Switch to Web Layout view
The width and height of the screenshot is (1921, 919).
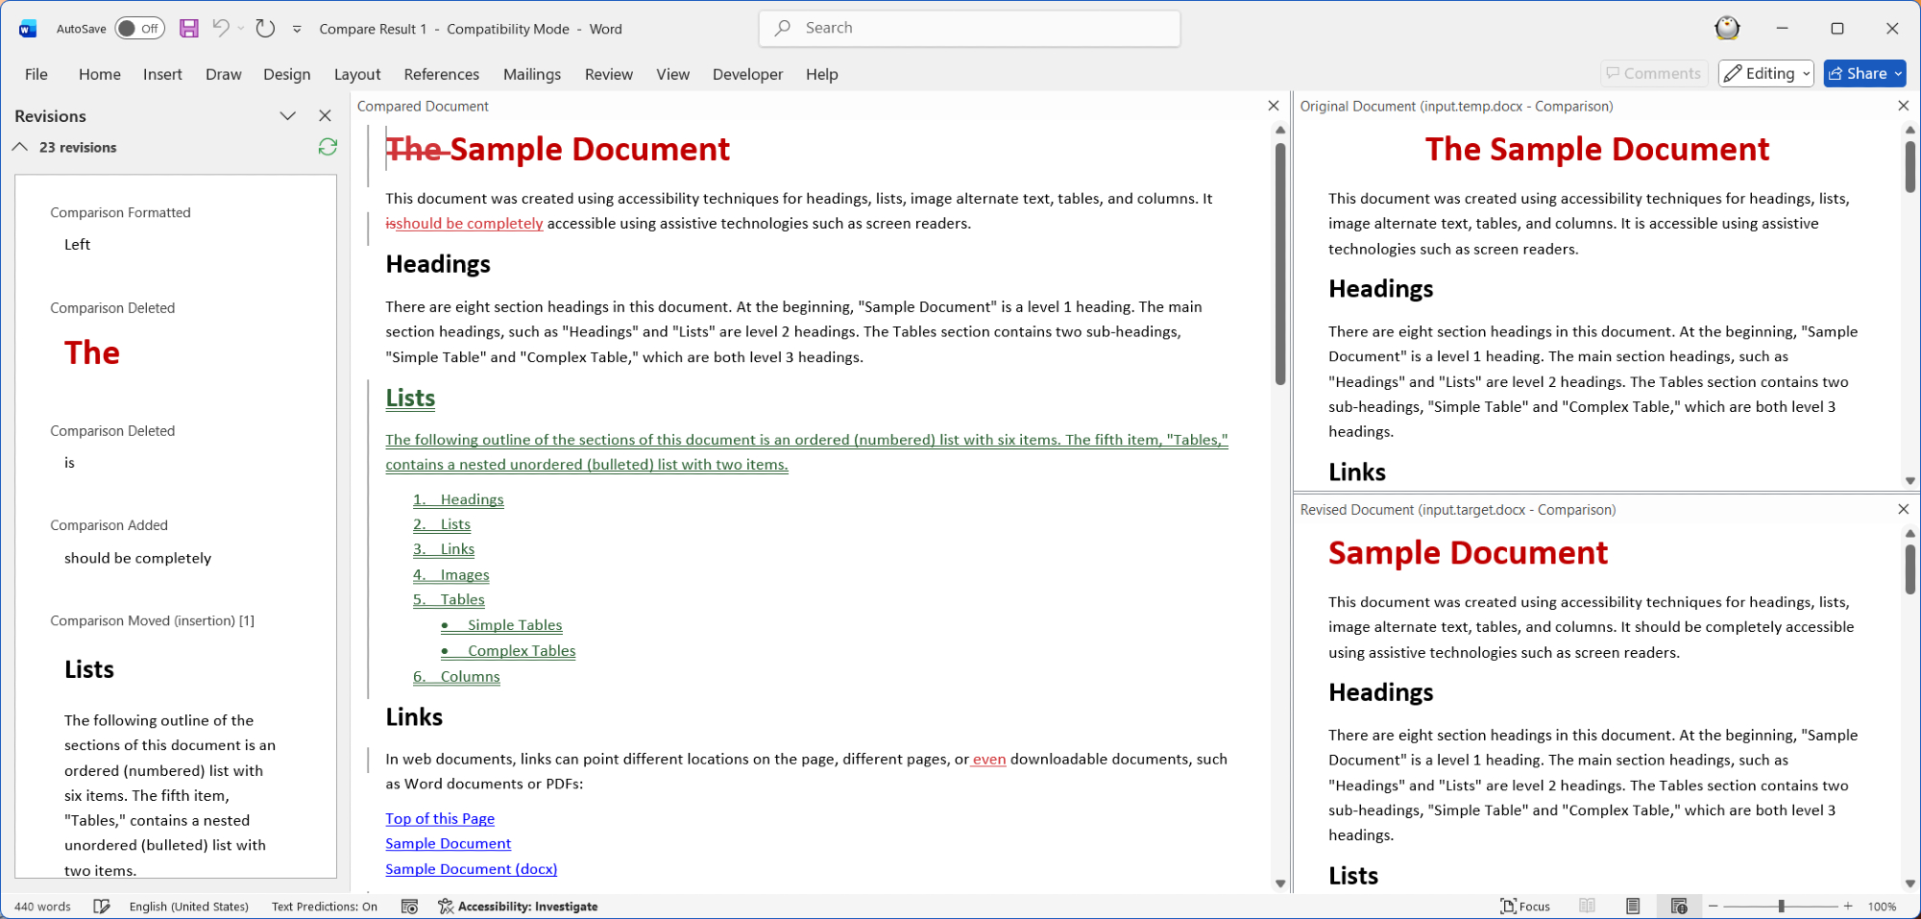(1679, 907)
